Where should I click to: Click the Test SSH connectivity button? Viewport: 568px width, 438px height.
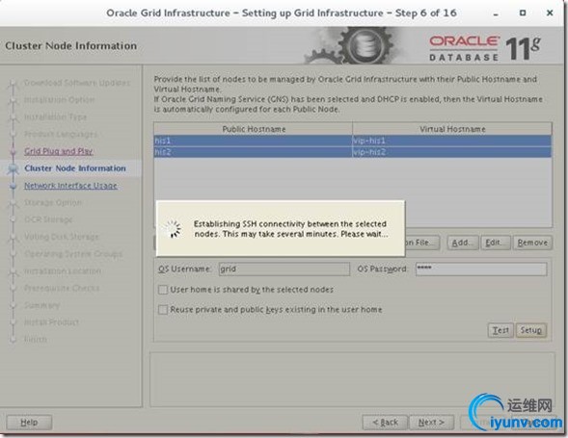tap(500, 330)
